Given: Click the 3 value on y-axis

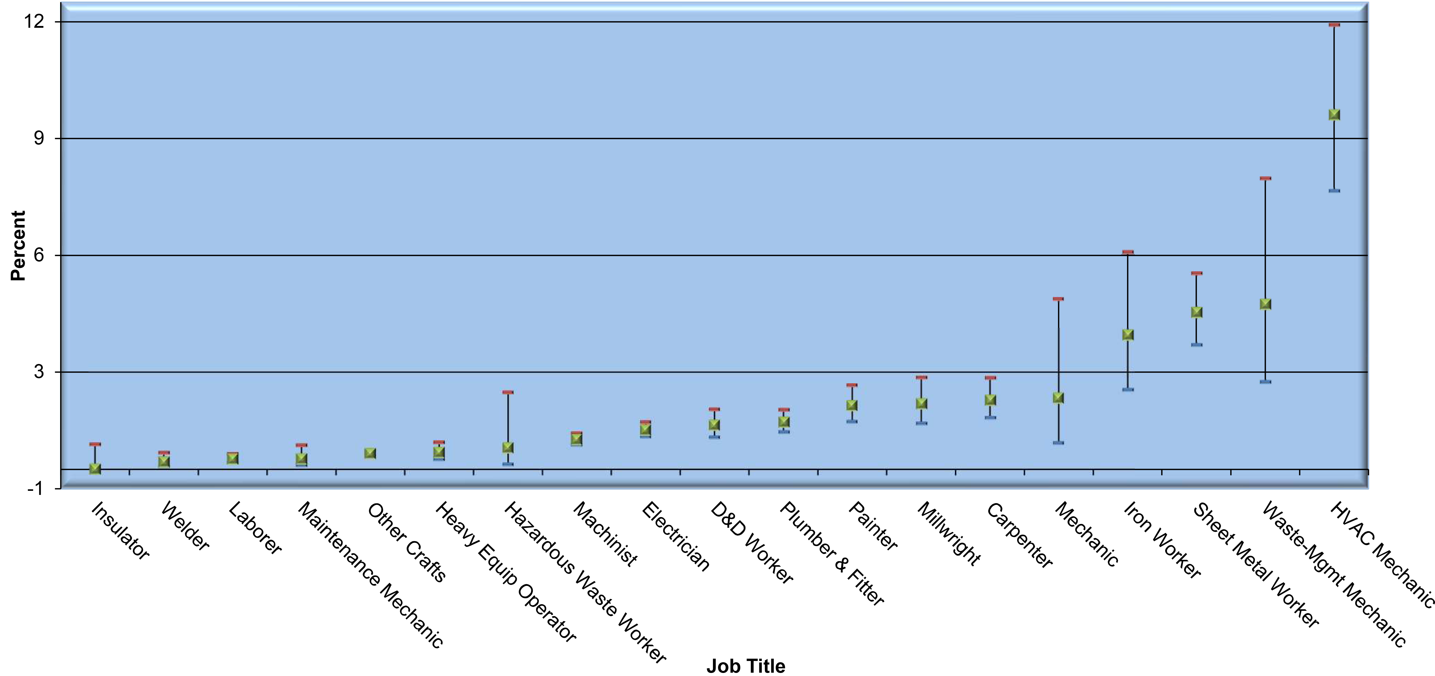Looking at the screenshot, I should click(x=39, y=371).
